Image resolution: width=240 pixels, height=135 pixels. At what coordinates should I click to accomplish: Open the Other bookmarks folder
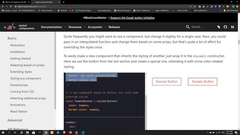pyautogui.click(x=231, y=10)
